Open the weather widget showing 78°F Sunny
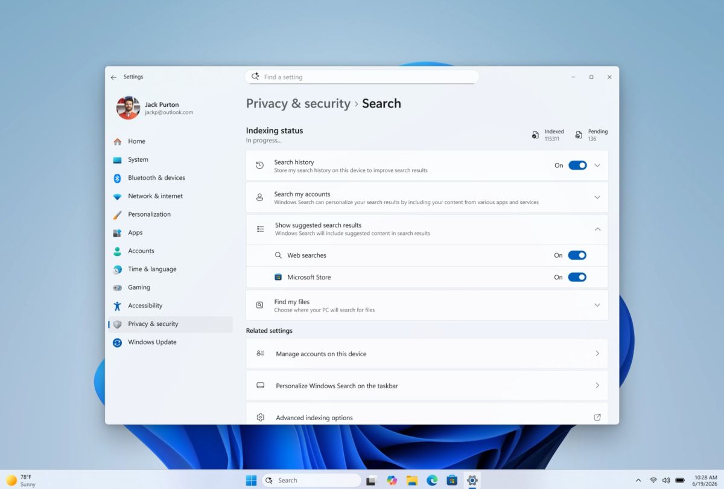The image size is (724, 489). [x=21, y=480]
